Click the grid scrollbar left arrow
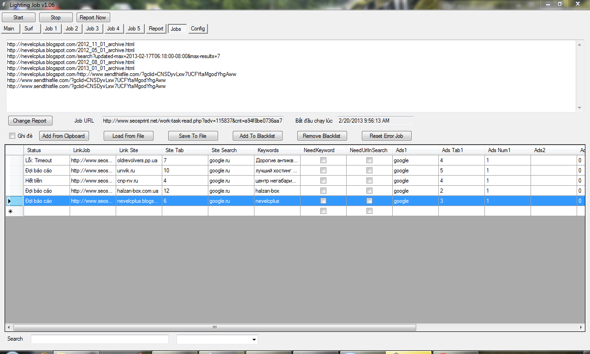Screen dimensions: 590x354 [9, 327]
